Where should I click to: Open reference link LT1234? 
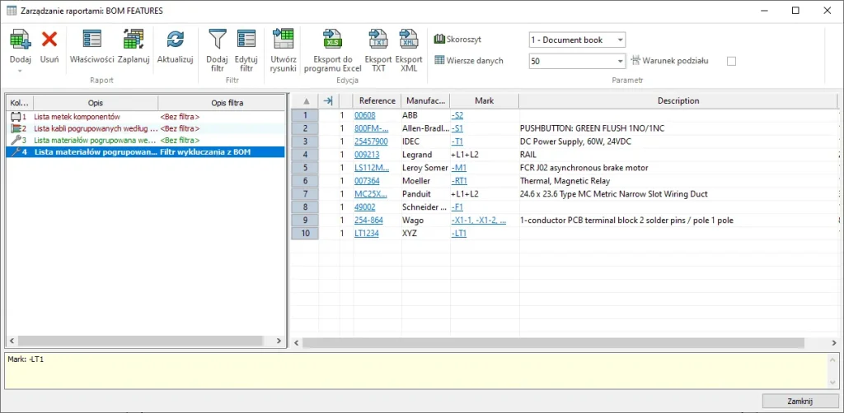point(367,233)
